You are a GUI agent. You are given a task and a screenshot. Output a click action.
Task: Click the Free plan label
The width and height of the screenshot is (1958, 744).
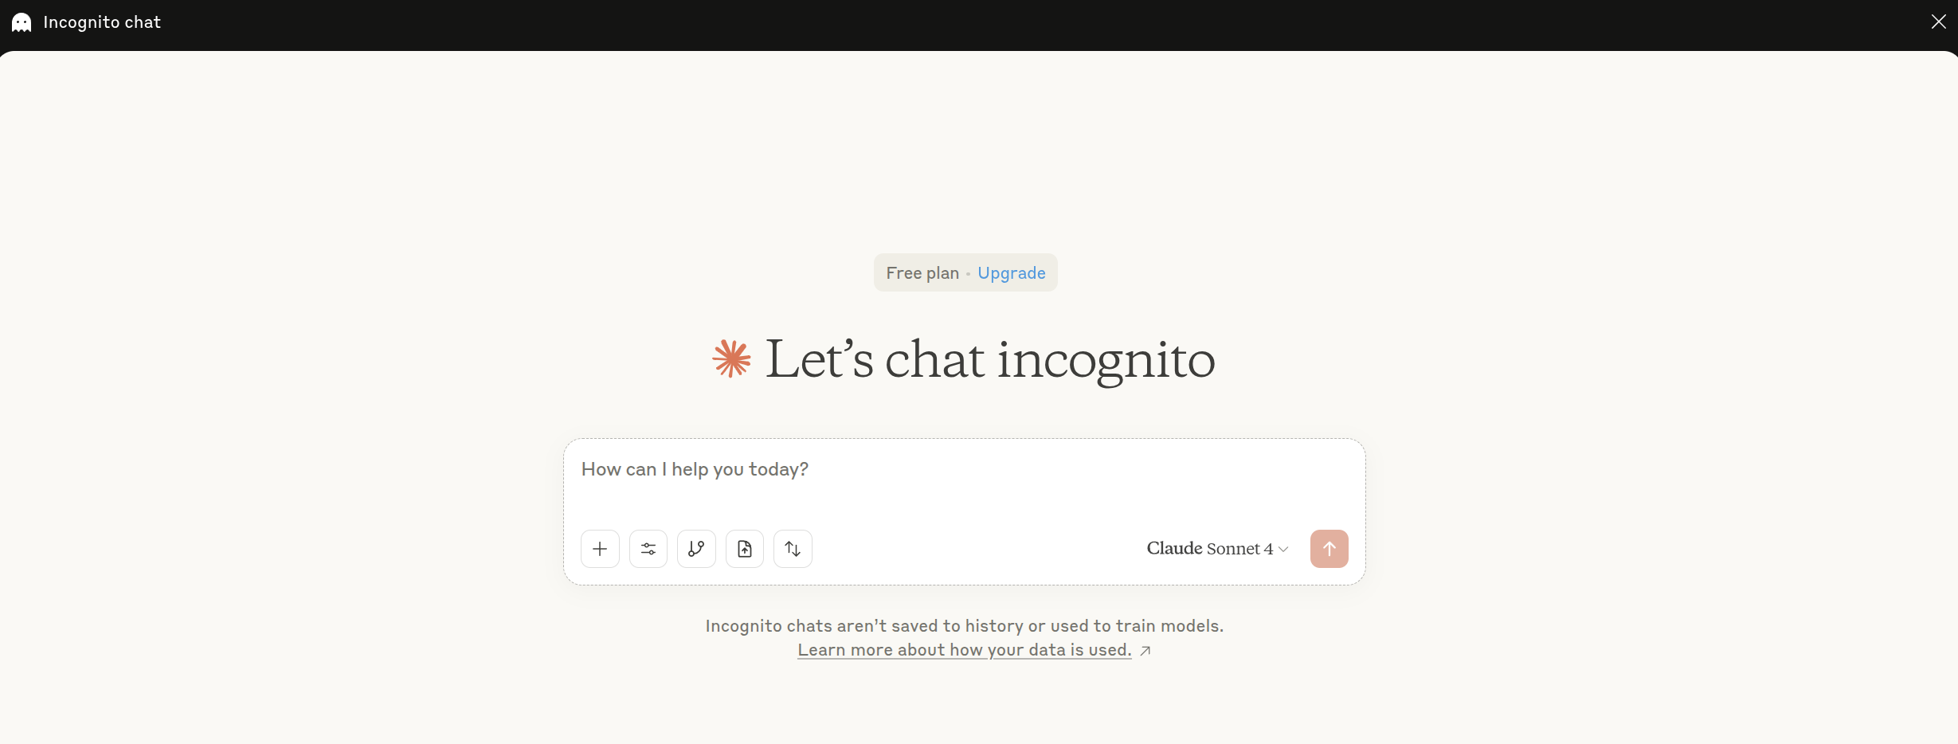tap(922, 273)
